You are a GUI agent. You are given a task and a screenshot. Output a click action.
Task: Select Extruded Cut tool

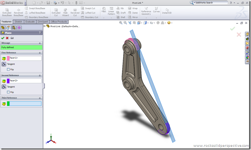56,12
